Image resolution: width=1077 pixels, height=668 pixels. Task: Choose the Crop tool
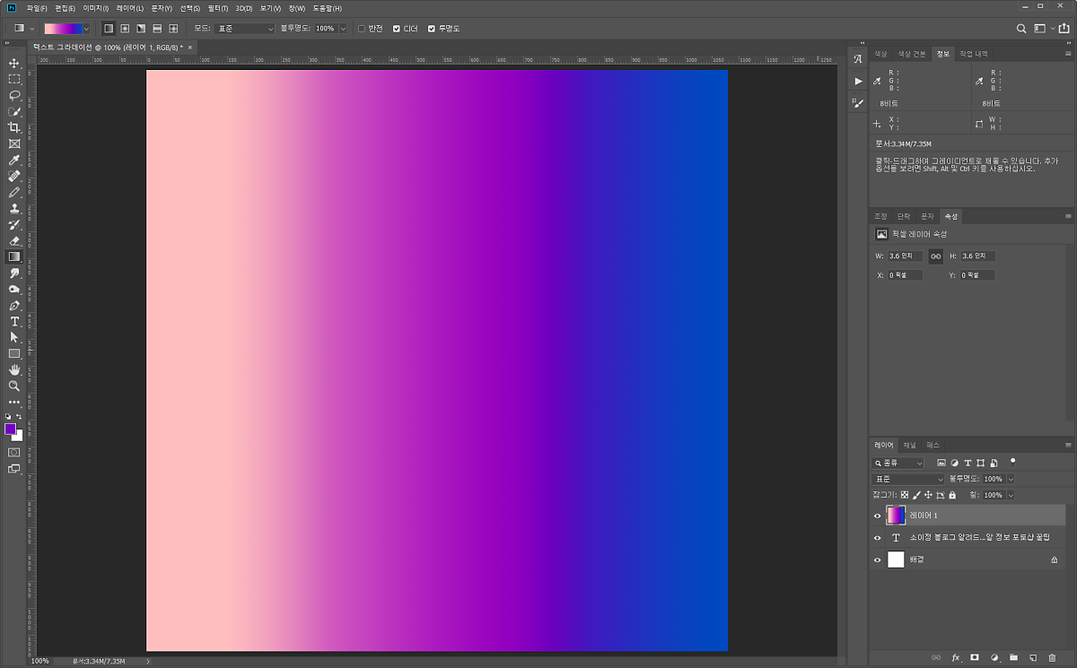[x=14, y=127]
